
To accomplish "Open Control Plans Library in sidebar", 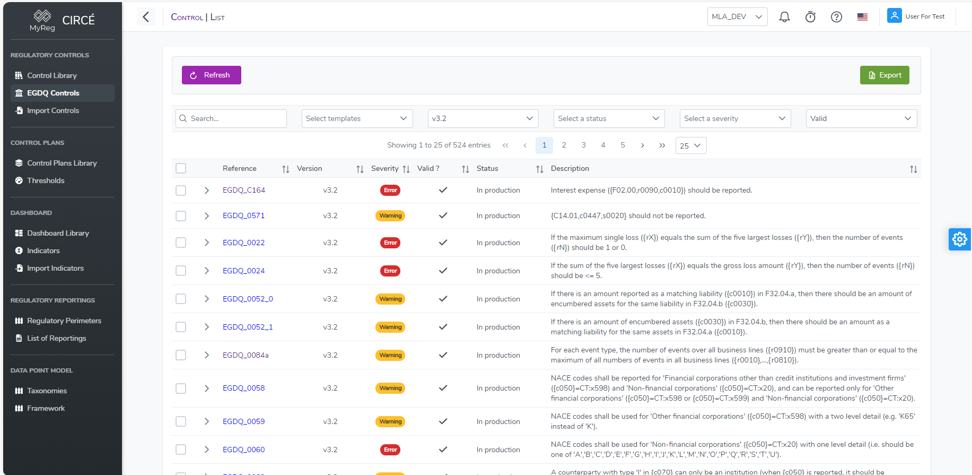I will pos(62,163).
